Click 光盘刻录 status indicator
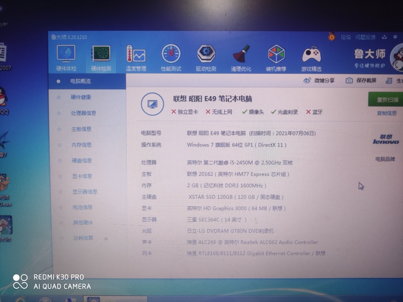This screenshot has height=302, width=403. click(285, 112)
